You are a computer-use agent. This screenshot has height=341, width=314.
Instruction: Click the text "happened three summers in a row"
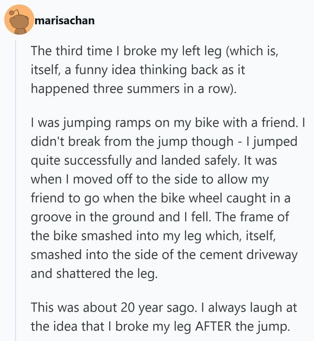(131, 89)
